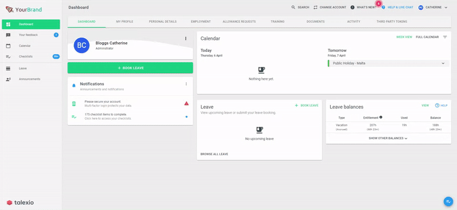Click the blue unread dot on checklist notification
457x210 pixels.
(x=187, y=117)
